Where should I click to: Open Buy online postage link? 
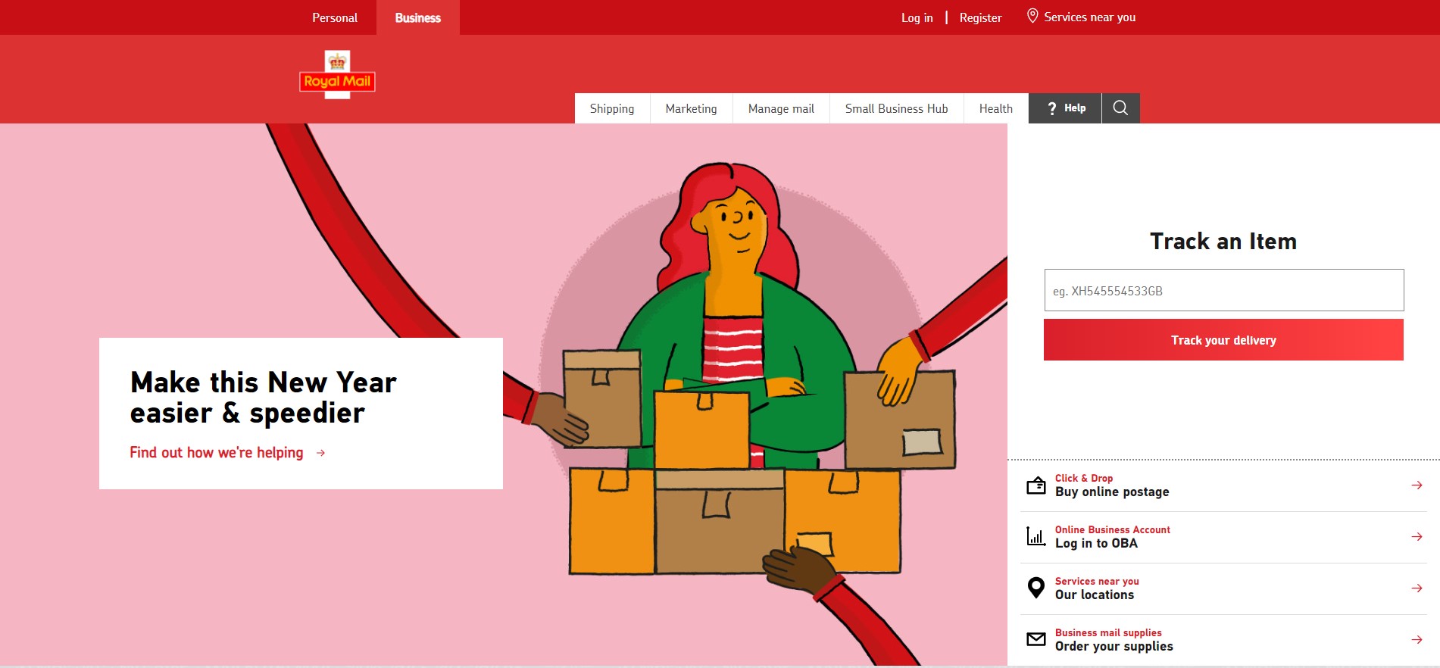1223,485
